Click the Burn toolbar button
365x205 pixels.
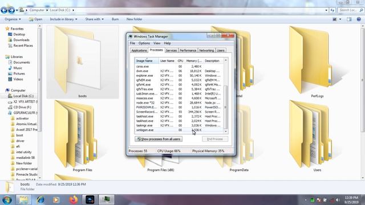115,19
